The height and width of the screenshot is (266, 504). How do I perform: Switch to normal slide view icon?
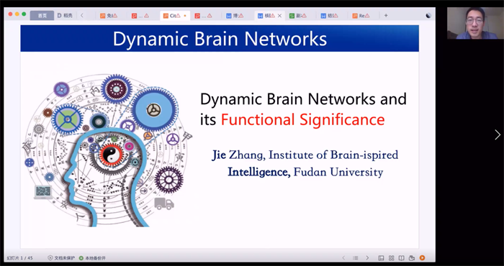pos(381,258)
